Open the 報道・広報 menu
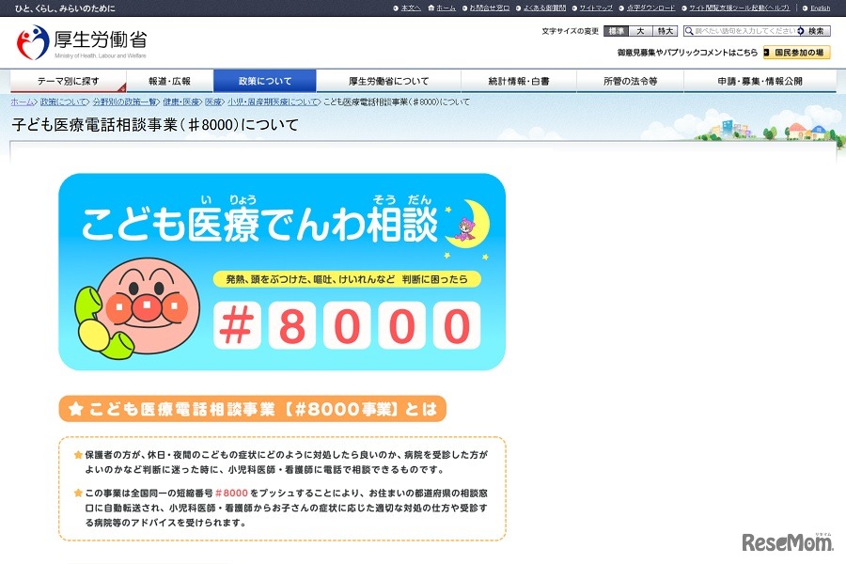The height and width of the screenshot is (564, 846). [169, 81]
